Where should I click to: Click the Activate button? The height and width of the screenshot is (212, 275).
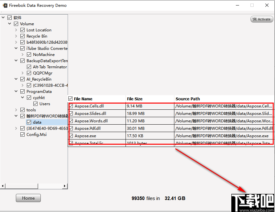click(x=262, y=19)
